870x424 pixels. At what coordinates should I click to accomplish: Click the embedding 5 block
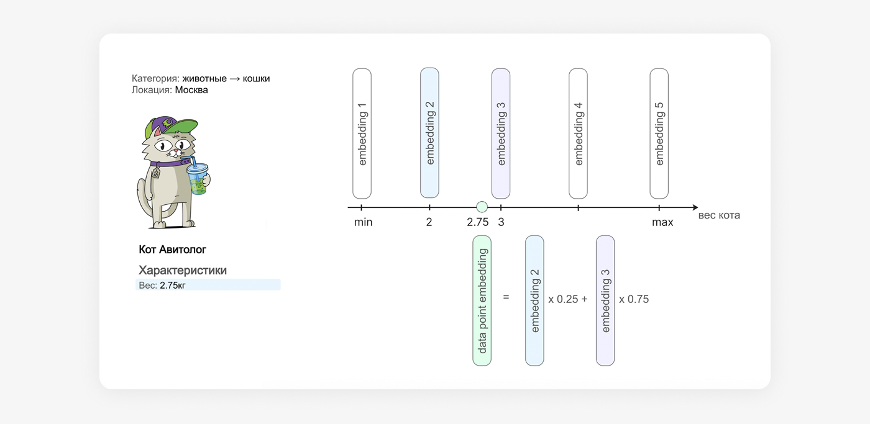(659, 133)
